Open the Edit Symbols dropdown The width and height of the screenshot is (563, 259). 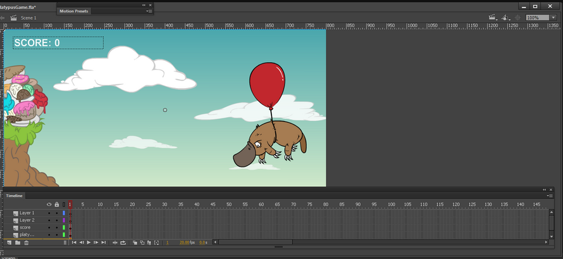[506, 18]
